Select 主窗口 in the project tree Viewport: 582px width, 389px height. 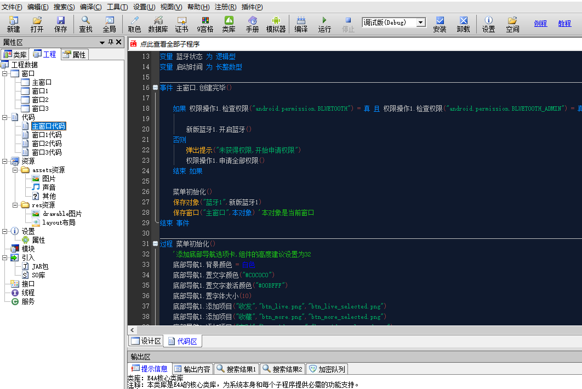42,82
